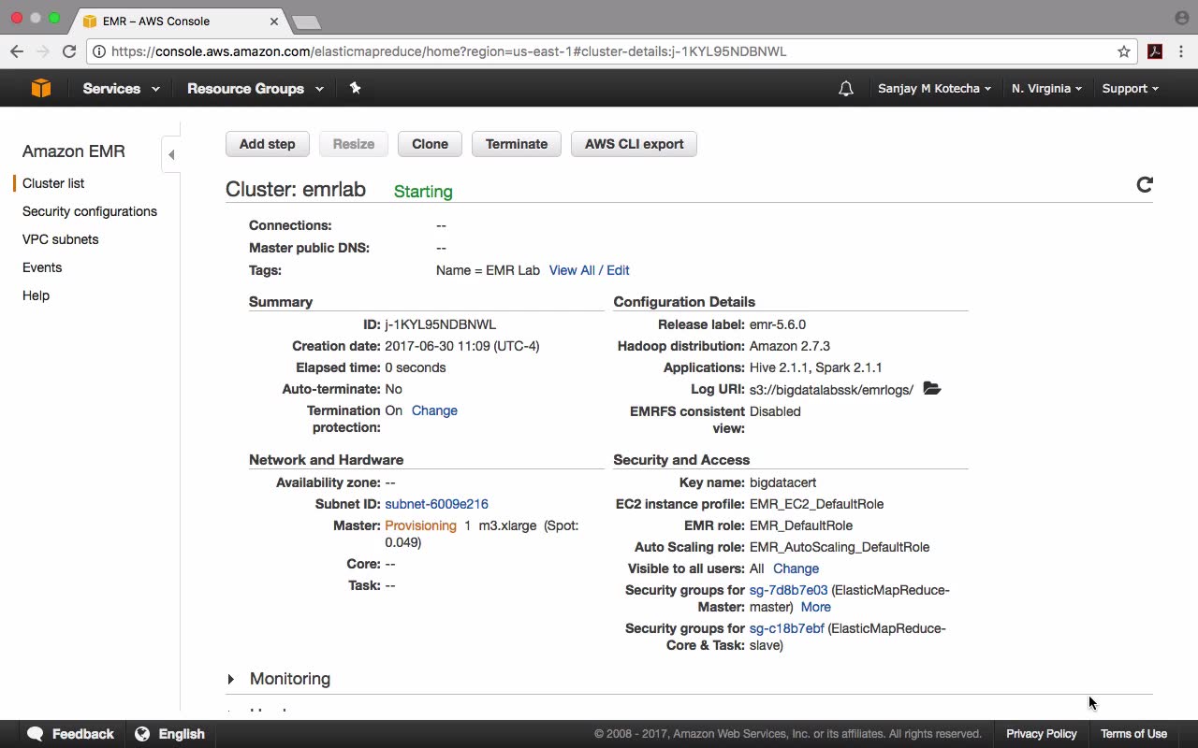Click the Feedback button in footer
The height and width of the screenshot is (748, 1198).
pos(71,734)
